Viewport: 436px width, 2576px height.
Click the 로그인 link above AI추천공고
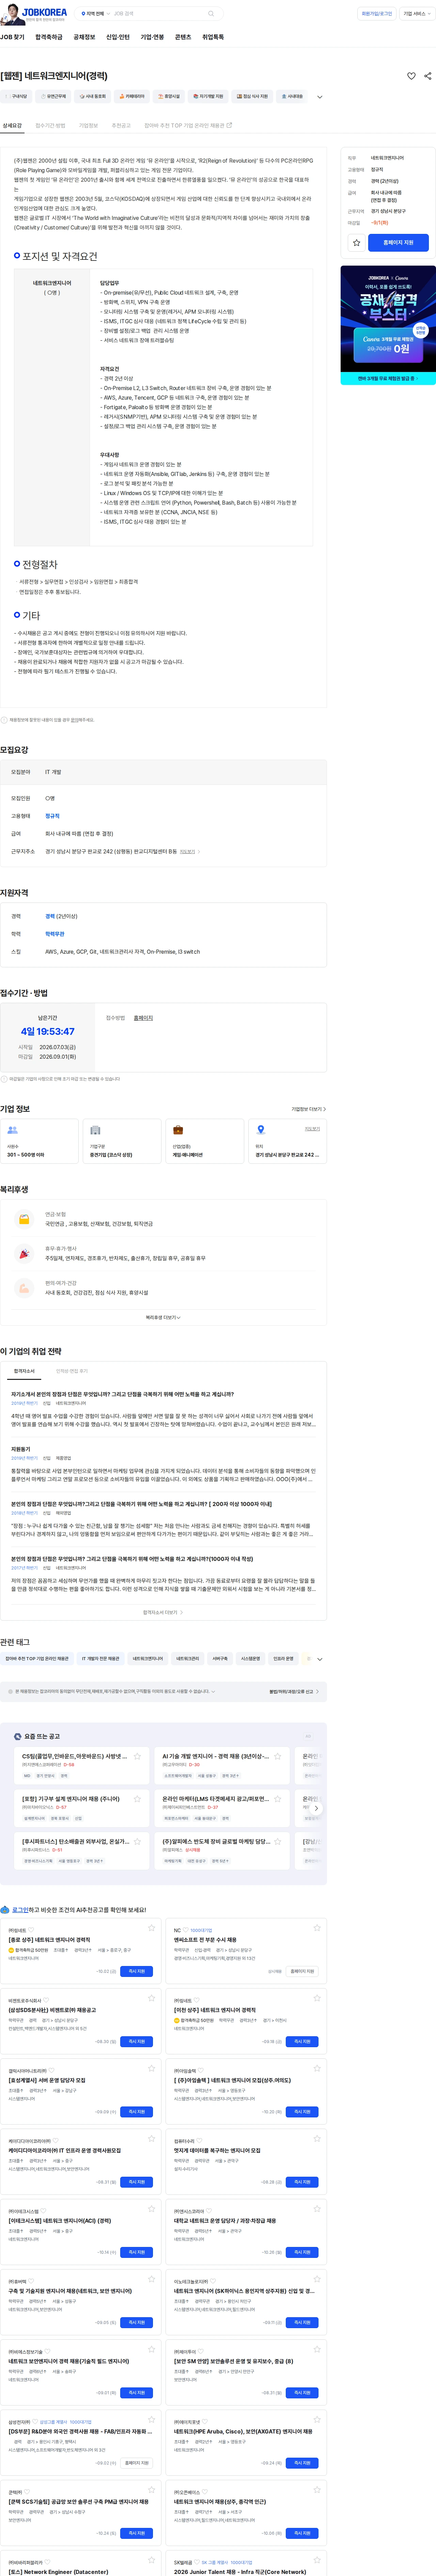[x=20, y=1910]
